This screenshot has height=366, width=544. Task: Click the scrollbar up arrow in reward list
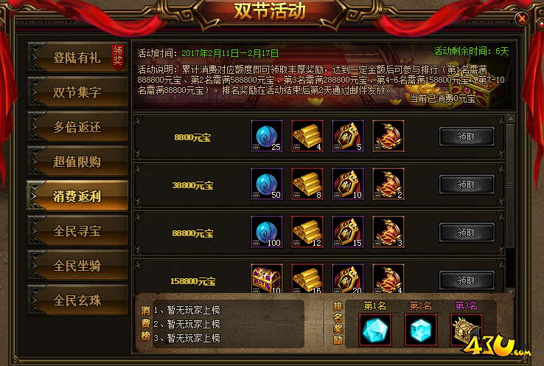tap(511, 118)
